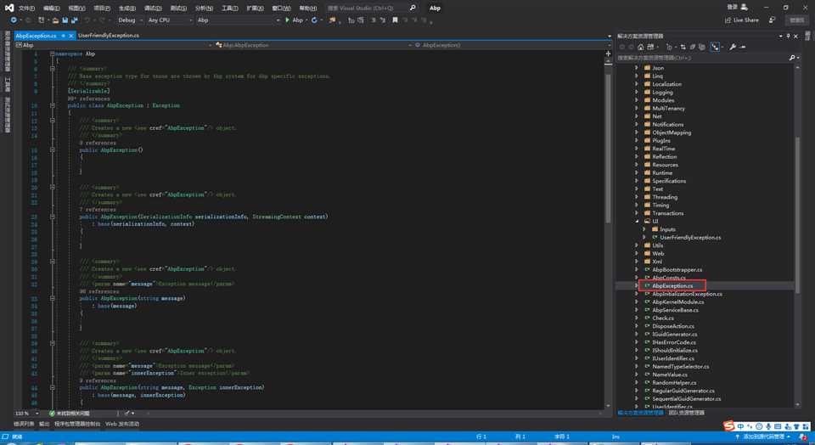Open the Tools (工具) menu
Screen dimensions: 815x445
coord(229,8)
